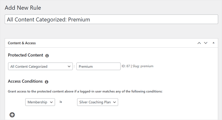Click the Content & Access panel heading

tap(22, 43)
